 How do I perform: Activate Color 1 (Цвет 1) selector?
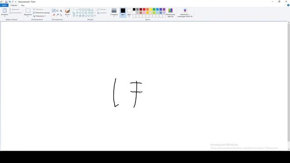123,13
